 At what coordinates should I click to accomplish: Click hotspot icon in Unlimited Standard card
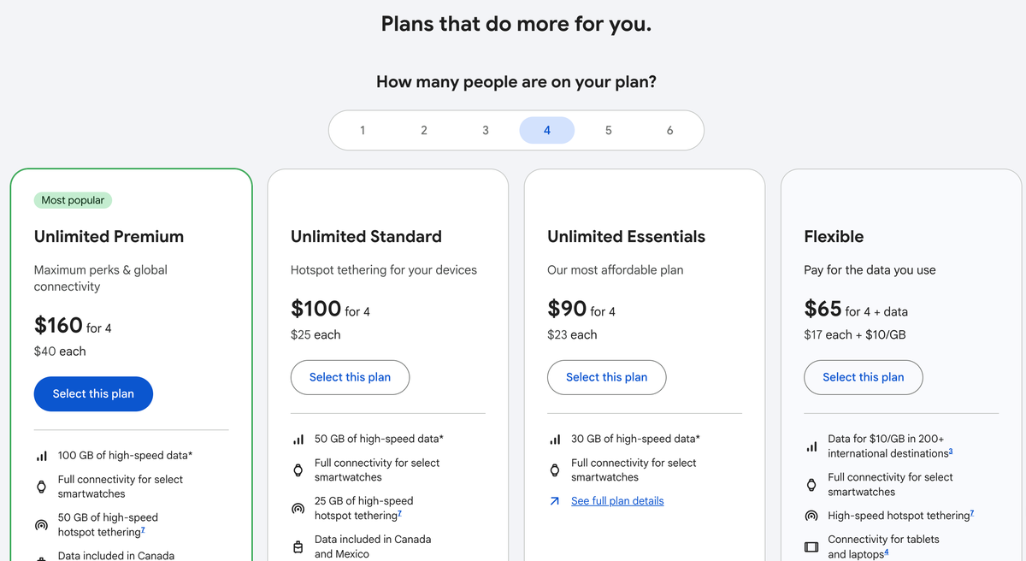click(298, 508)
